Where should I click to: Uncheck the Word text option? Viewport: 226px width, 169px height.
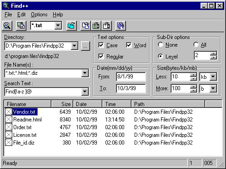click(129, 45)
